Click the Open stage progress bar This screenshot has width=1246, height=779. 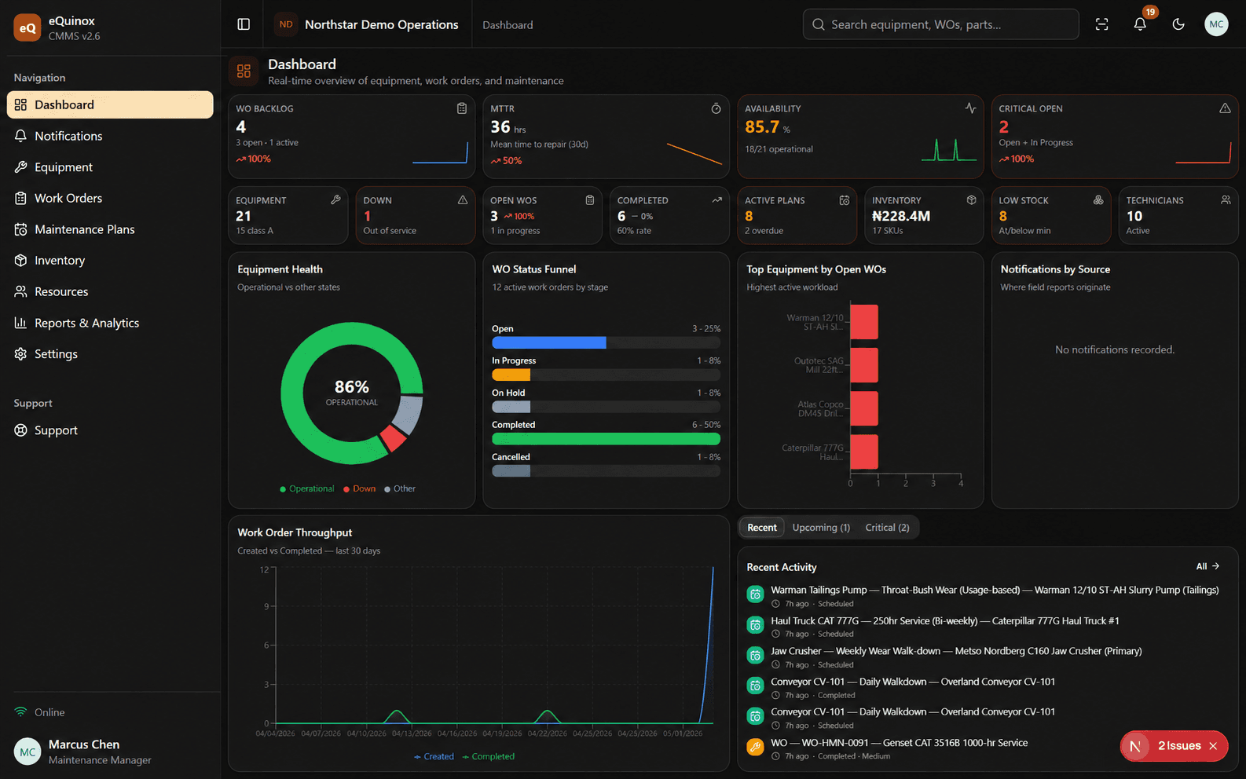click(x=606, y=342)
